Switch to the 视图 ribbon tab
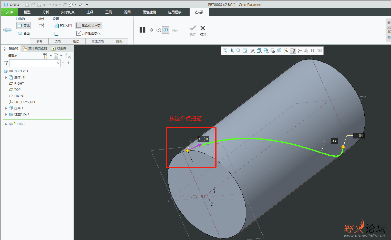 [127, 12]
